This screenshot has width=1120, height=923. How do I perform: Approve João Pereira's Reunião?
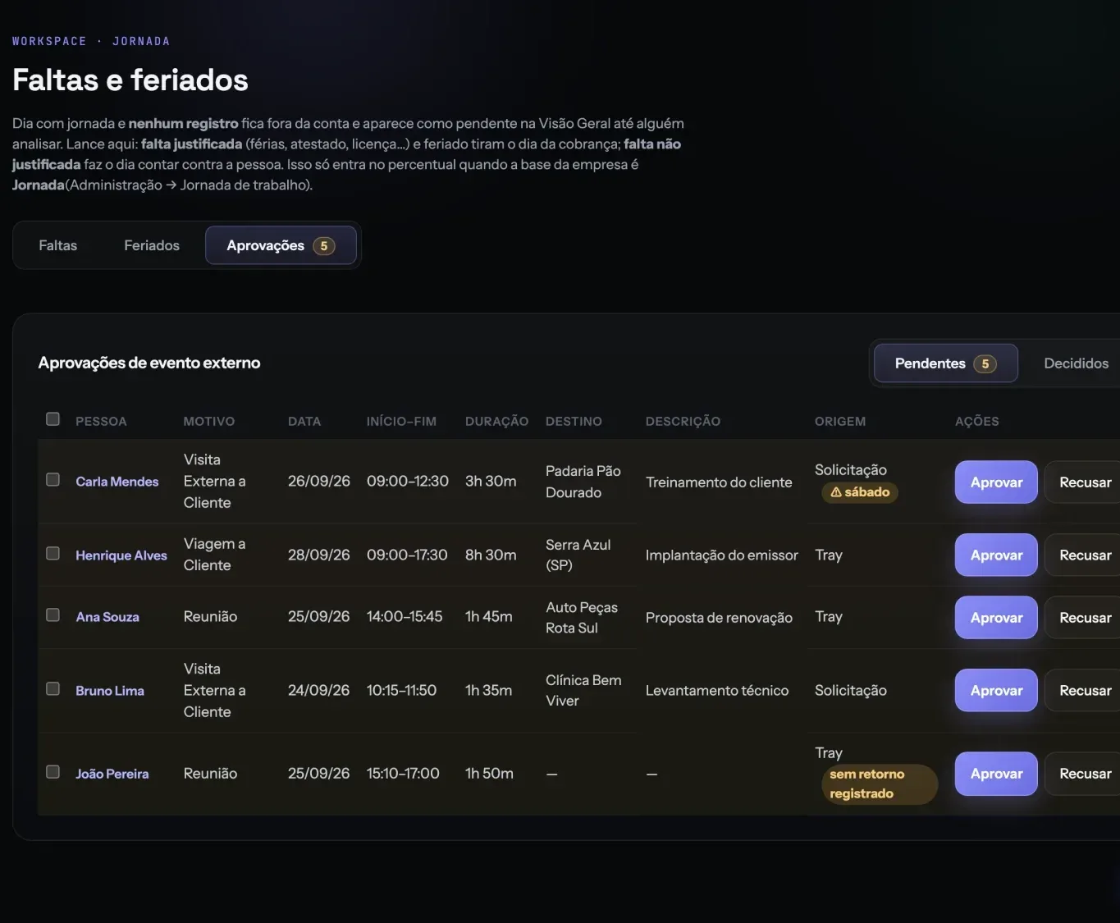(x=996, y=774)
